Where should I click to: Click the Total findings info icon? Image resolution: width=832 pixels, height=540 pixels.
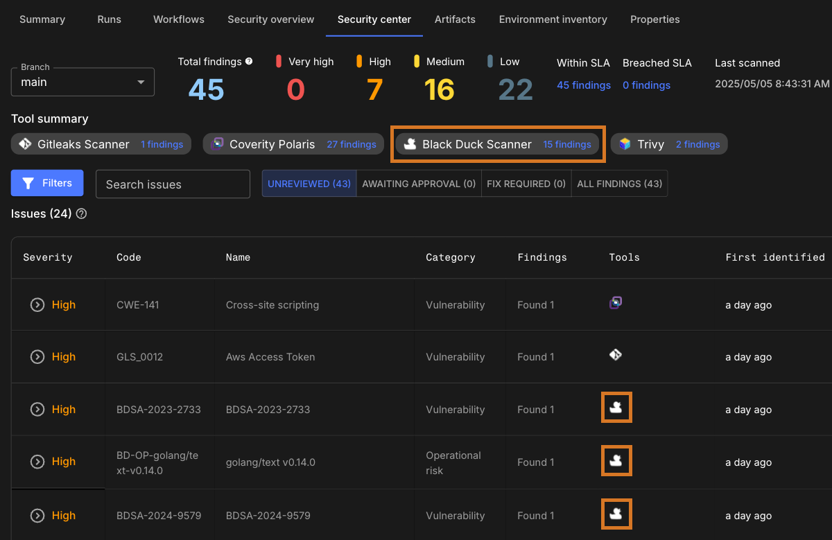pyautogui.click(x=249, y=62)
